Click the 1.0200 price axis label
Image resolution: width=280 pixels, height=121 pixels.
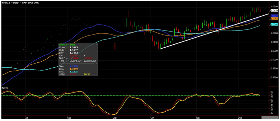pyautogui.click(x=274, y=33)
